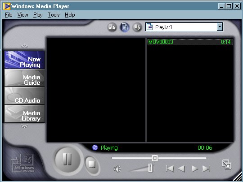Click the Playing status text

point(109,148)
